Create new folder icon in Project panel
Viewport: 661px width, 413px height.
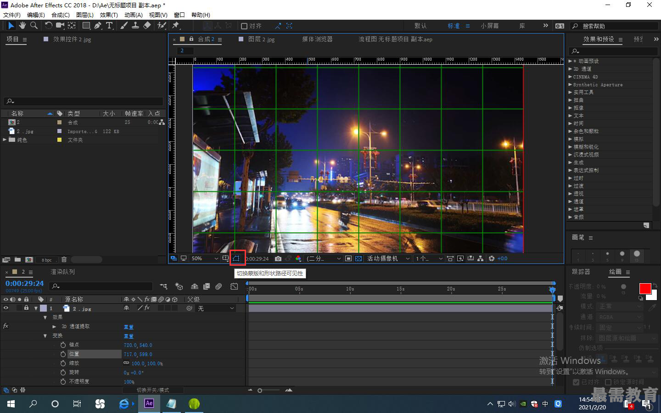point(17,260)
